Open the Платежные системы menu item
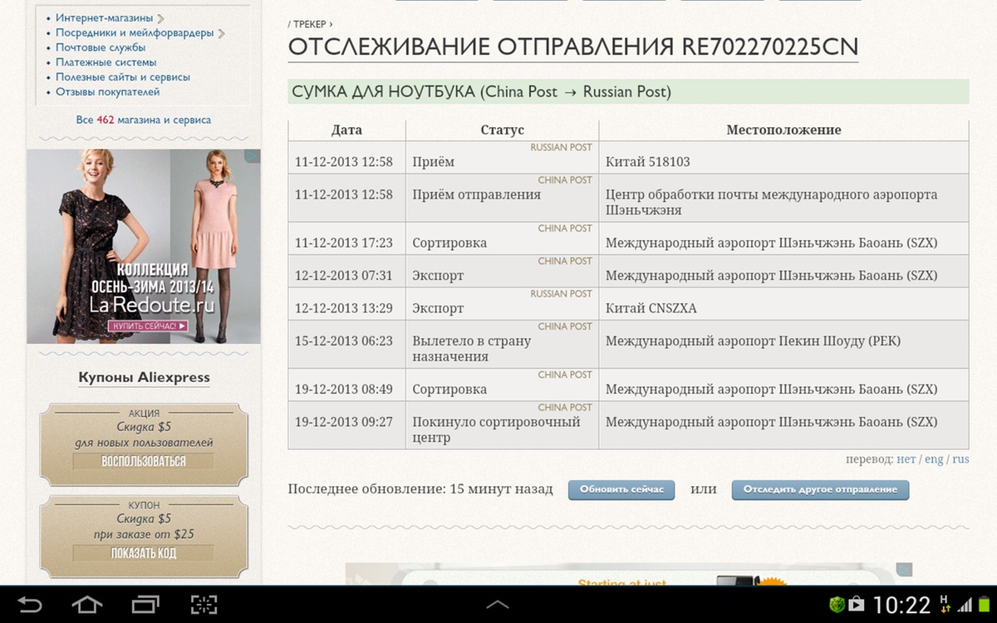997x623 pixels. 106,62
